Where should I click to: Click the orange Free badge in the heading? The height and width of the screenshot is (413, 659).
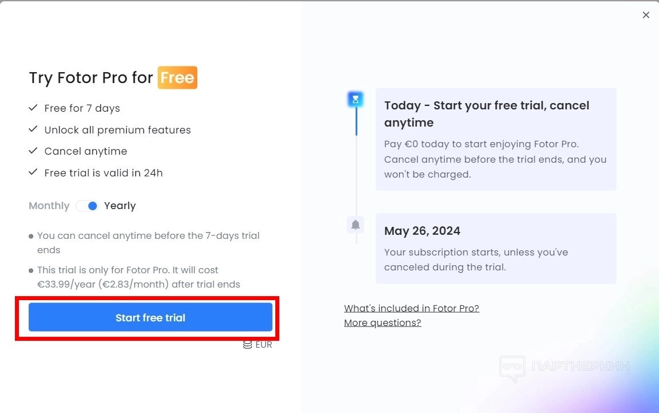point(177,78)
